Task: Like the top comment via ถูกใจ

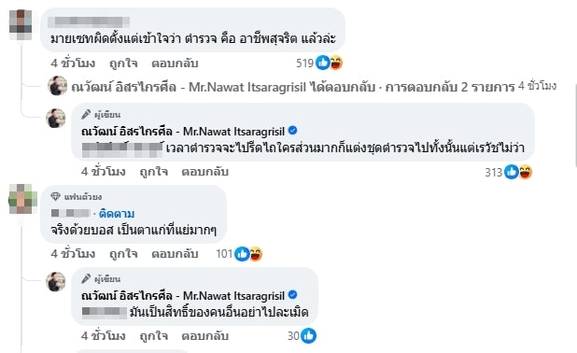Action: click(123, 64)
